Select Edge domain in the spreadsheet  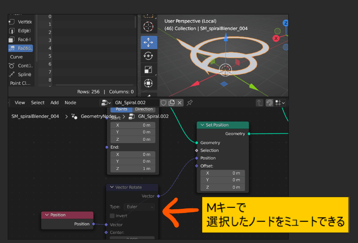pos(21,30)
